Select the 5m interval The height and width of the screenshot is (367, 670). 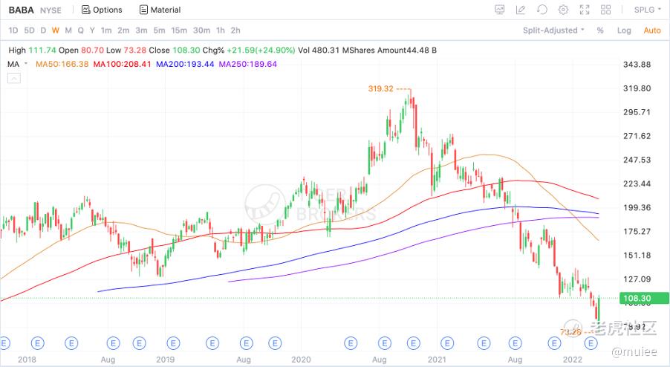tap(159, 30)
